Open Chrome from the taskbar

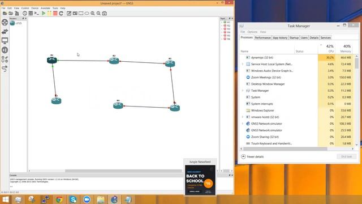59,199
